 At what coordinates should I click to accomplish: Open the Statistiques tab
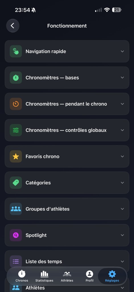pyautogui.click(x=44, y=276)
